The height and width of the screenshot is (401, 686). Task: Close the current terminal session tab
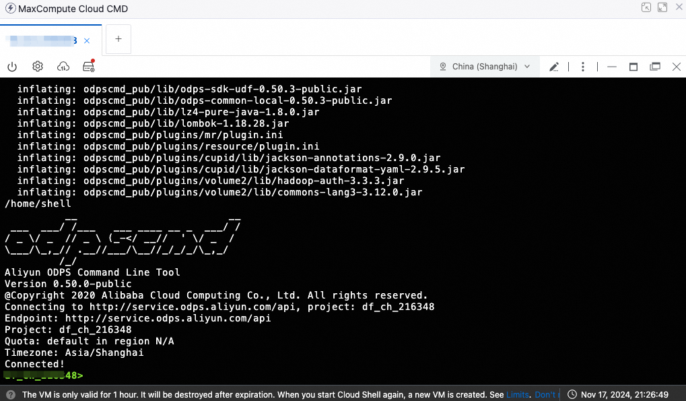point(85,40)
